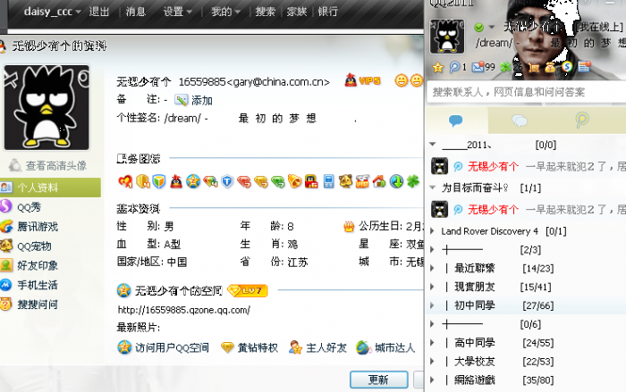The height and width of the screenshot is (392, 626).
Task: Switch to the Weibo tab in QQ panel
Action: tap(581, 120)
